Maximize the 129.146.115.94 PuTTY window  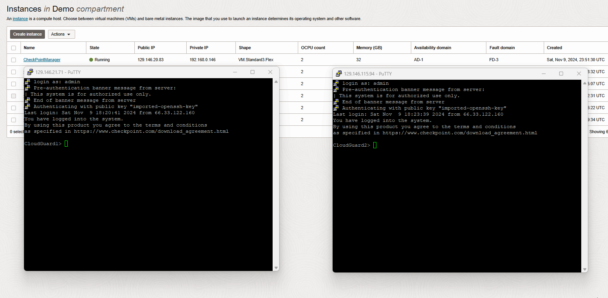coord(561,74)
